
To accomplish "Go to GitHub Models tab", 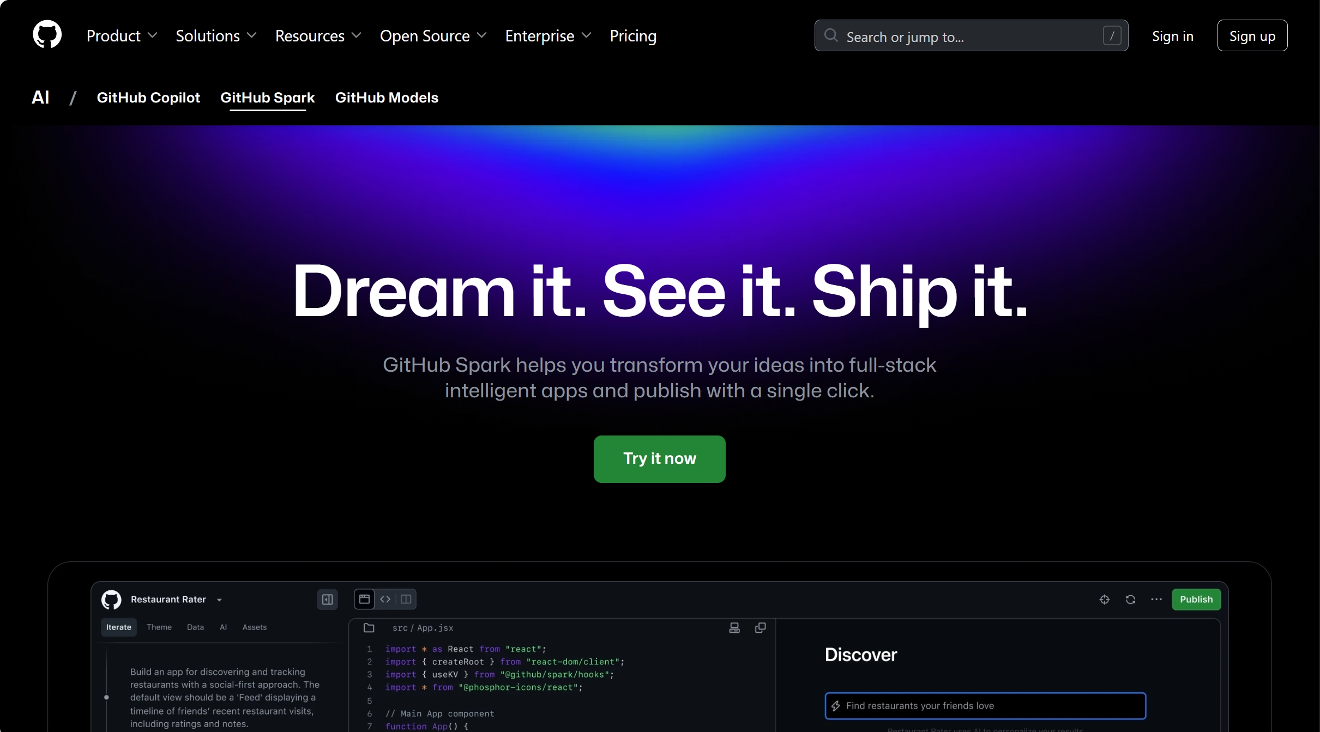I will pos(387,98).
